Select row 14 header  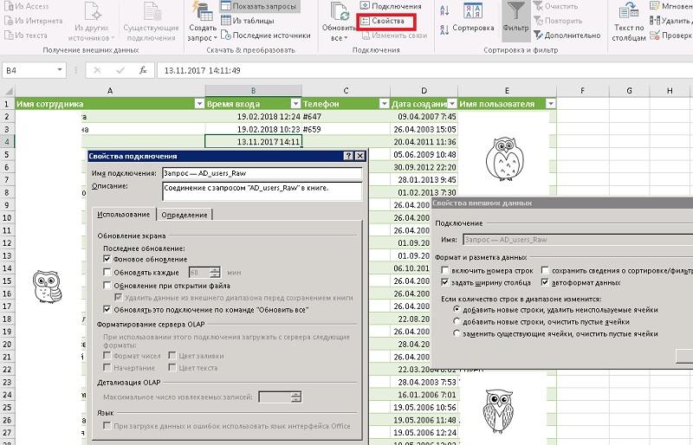click(x=7, y=268)
